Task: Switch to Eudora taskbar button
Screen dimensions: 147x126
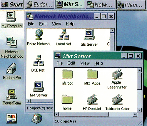Action: pos(39,4)
